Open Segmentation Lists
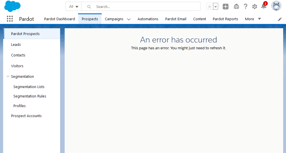Image resolution: width=286 pixels, height=153 pixels. point(29,87)
